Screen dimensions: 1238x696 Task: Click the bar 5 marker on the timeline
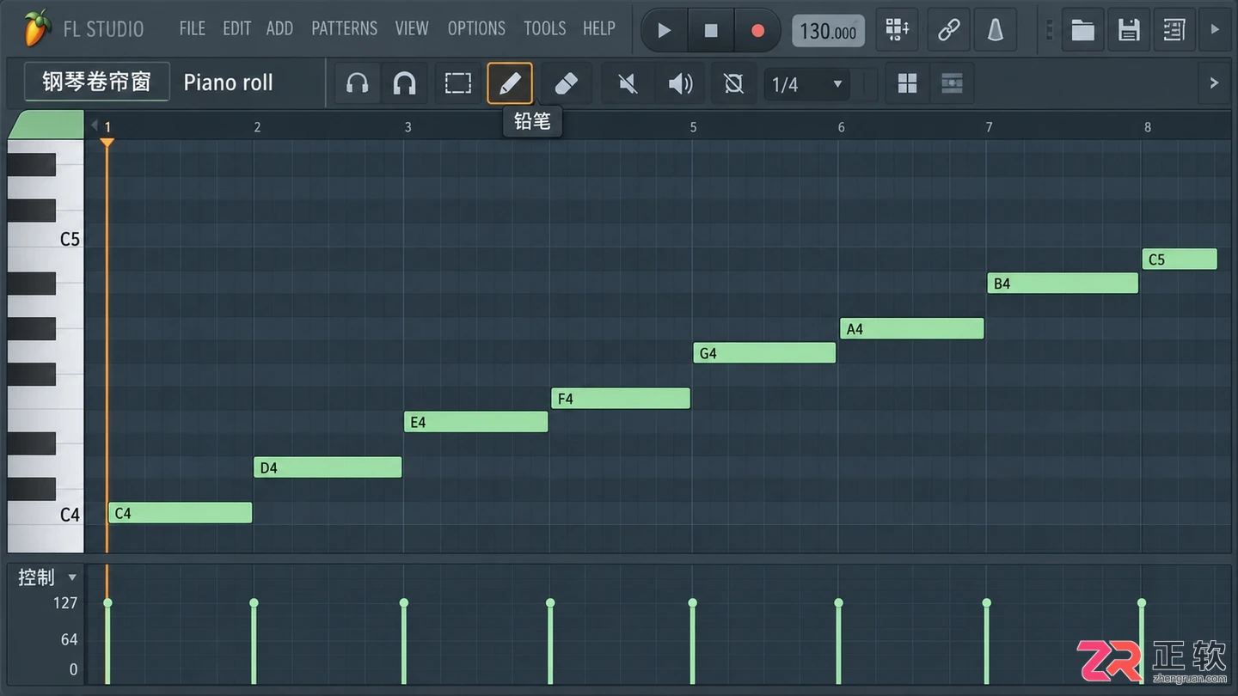tap(693, 127)
